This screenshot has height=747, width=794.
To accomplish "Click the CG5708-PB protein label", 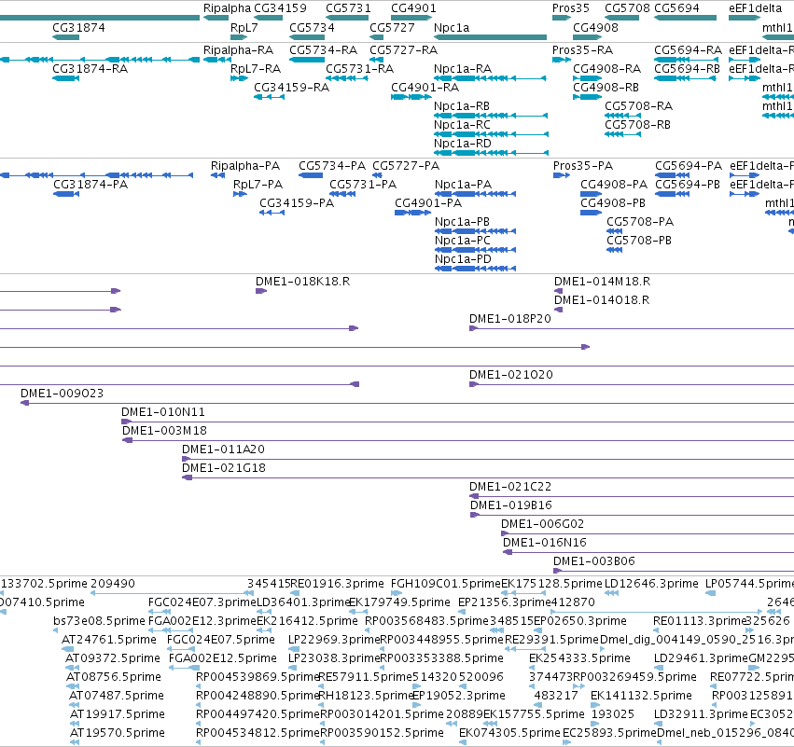I will pyautogui.click(x=639, y=241).
